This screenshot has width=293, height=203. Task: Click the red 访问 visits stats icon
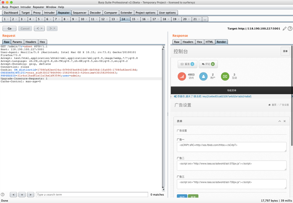point(182,76)
